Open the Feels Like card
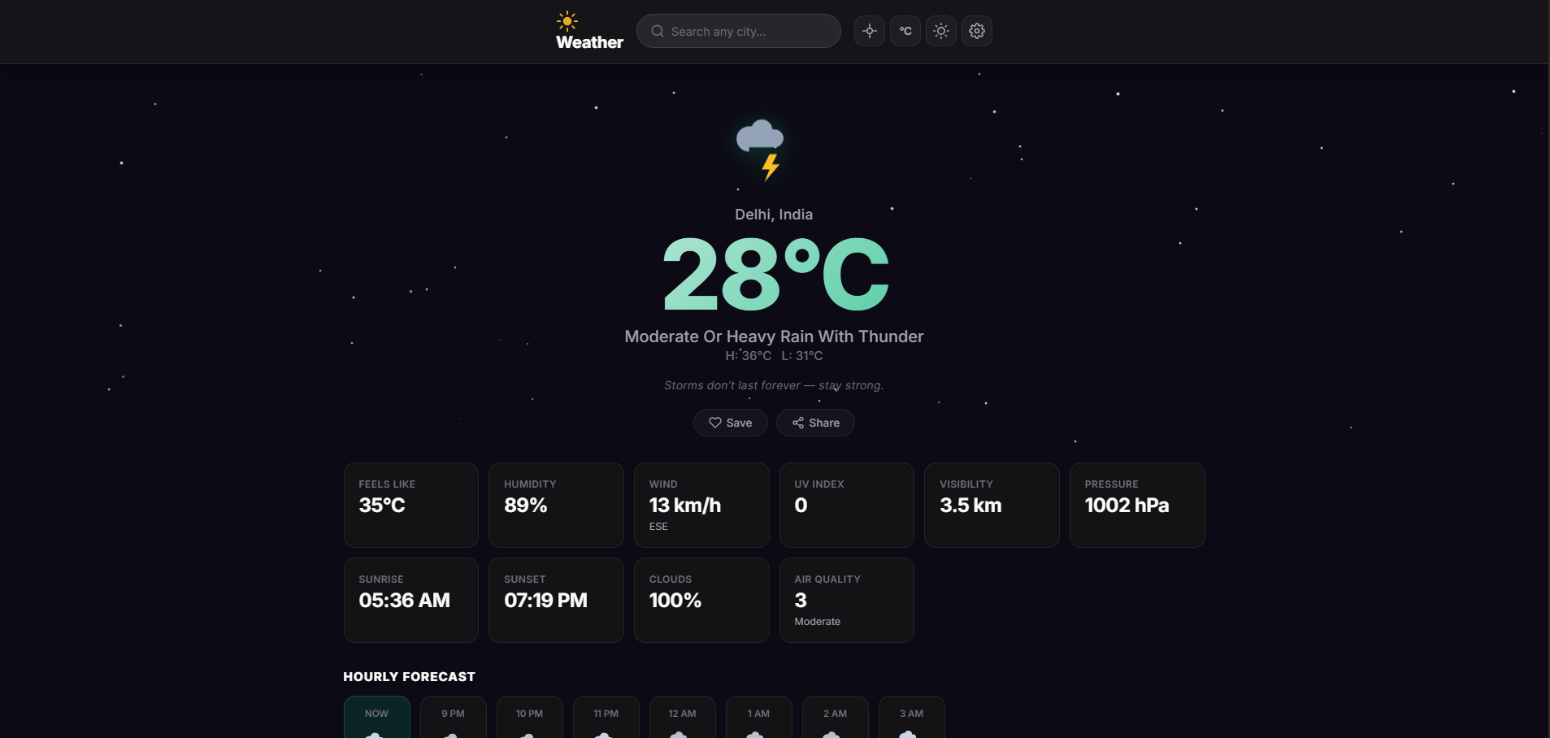Viewport: 1550px width, 738px height. tap(411, 505)
